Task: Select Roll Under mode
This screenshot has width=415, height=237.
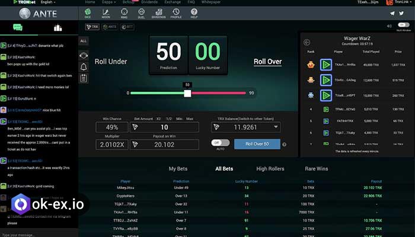Action: tap(111, 62)
